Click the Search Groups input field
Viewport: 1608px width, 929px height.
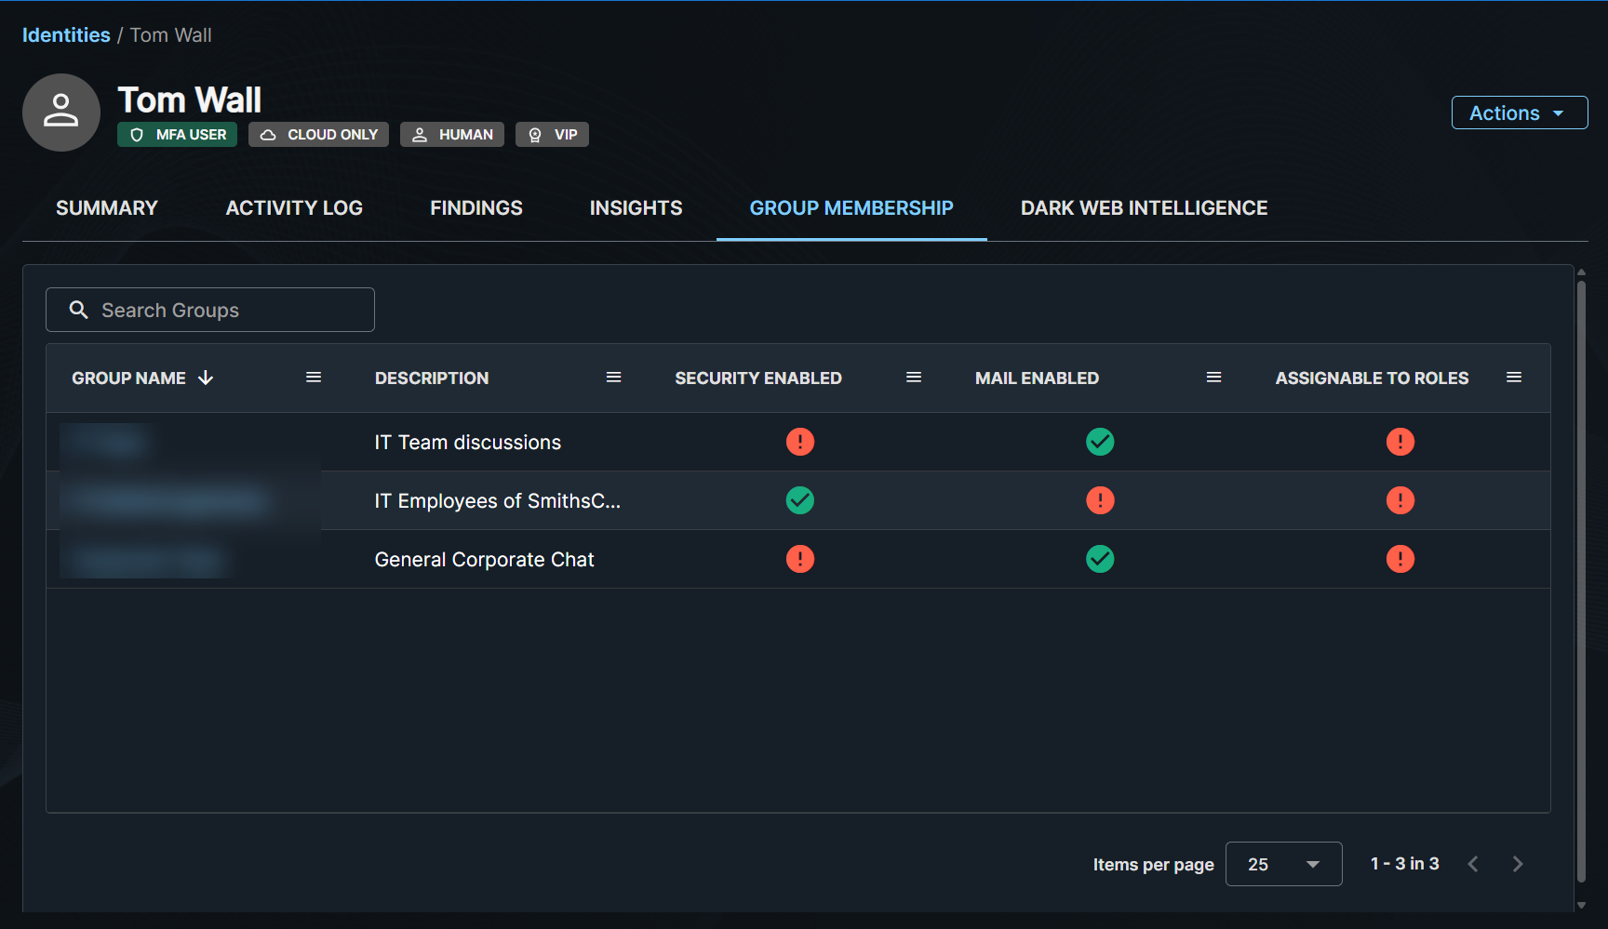(223, 311)
